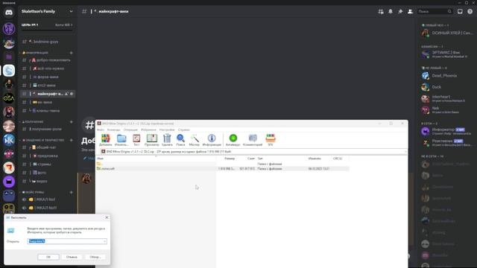Open pinned messages icon in Discord header

(x=400, y=12)
